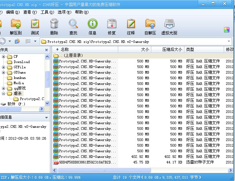Open 查找 search magnifier tool
The image size is (235, 181).
pyautogui.click(x=73, y=24)
